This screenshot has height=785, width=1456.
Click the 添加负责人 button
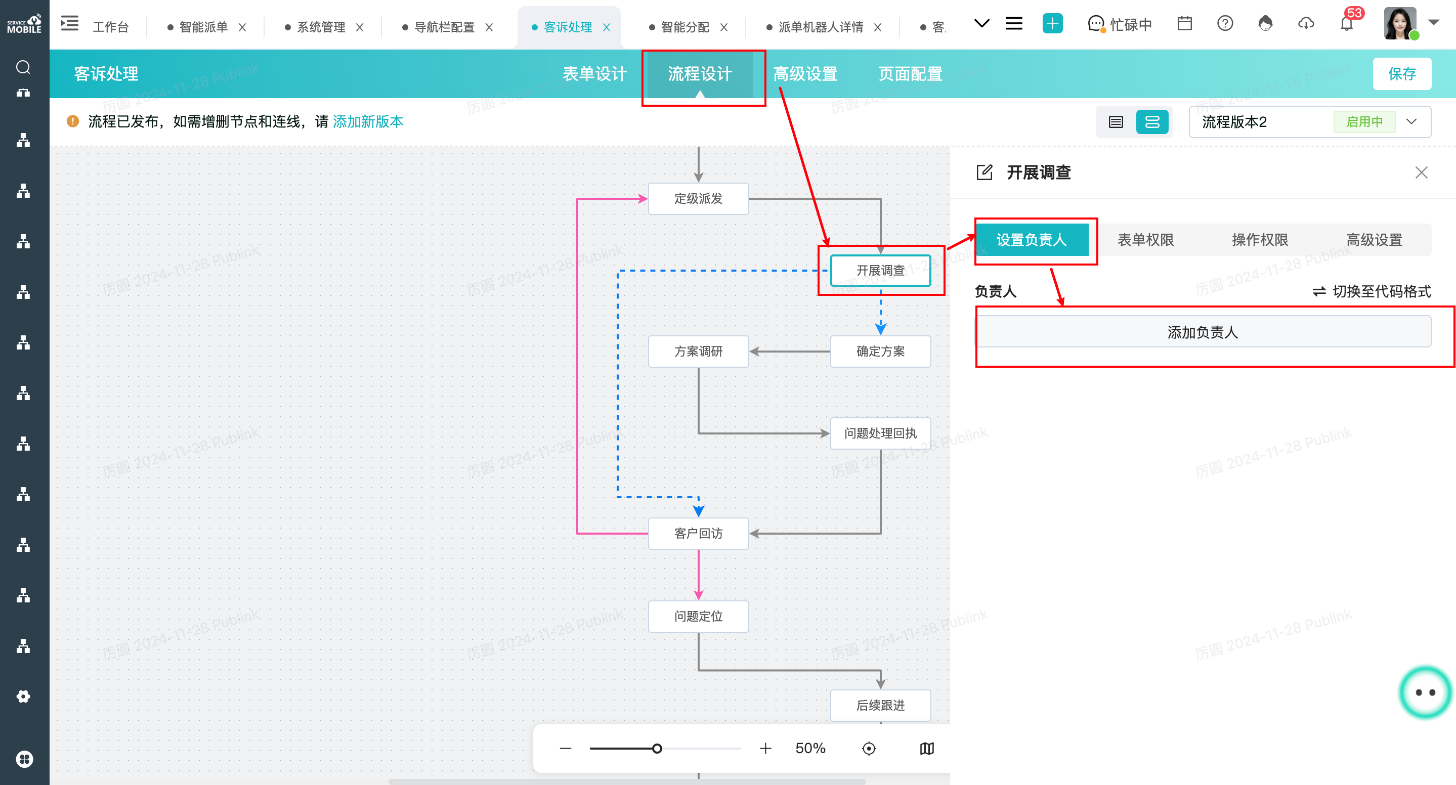click(1203, 332)
